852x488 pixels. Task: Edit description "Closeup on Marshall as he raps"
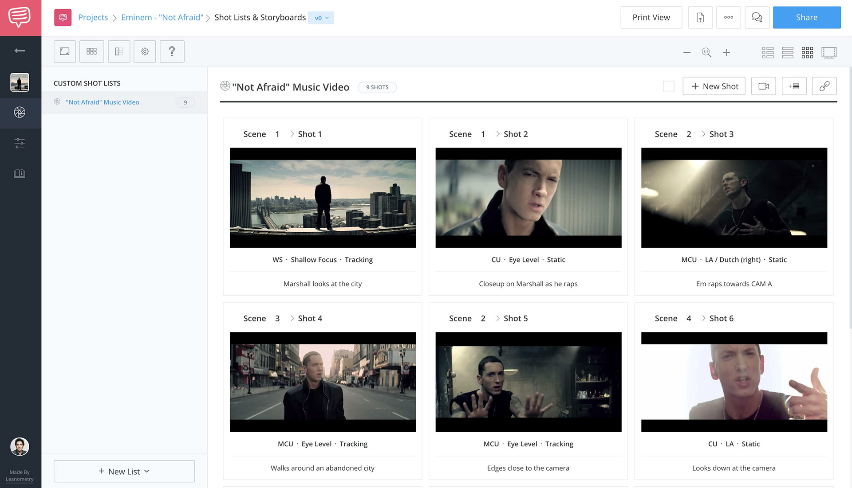coord(528,284)
